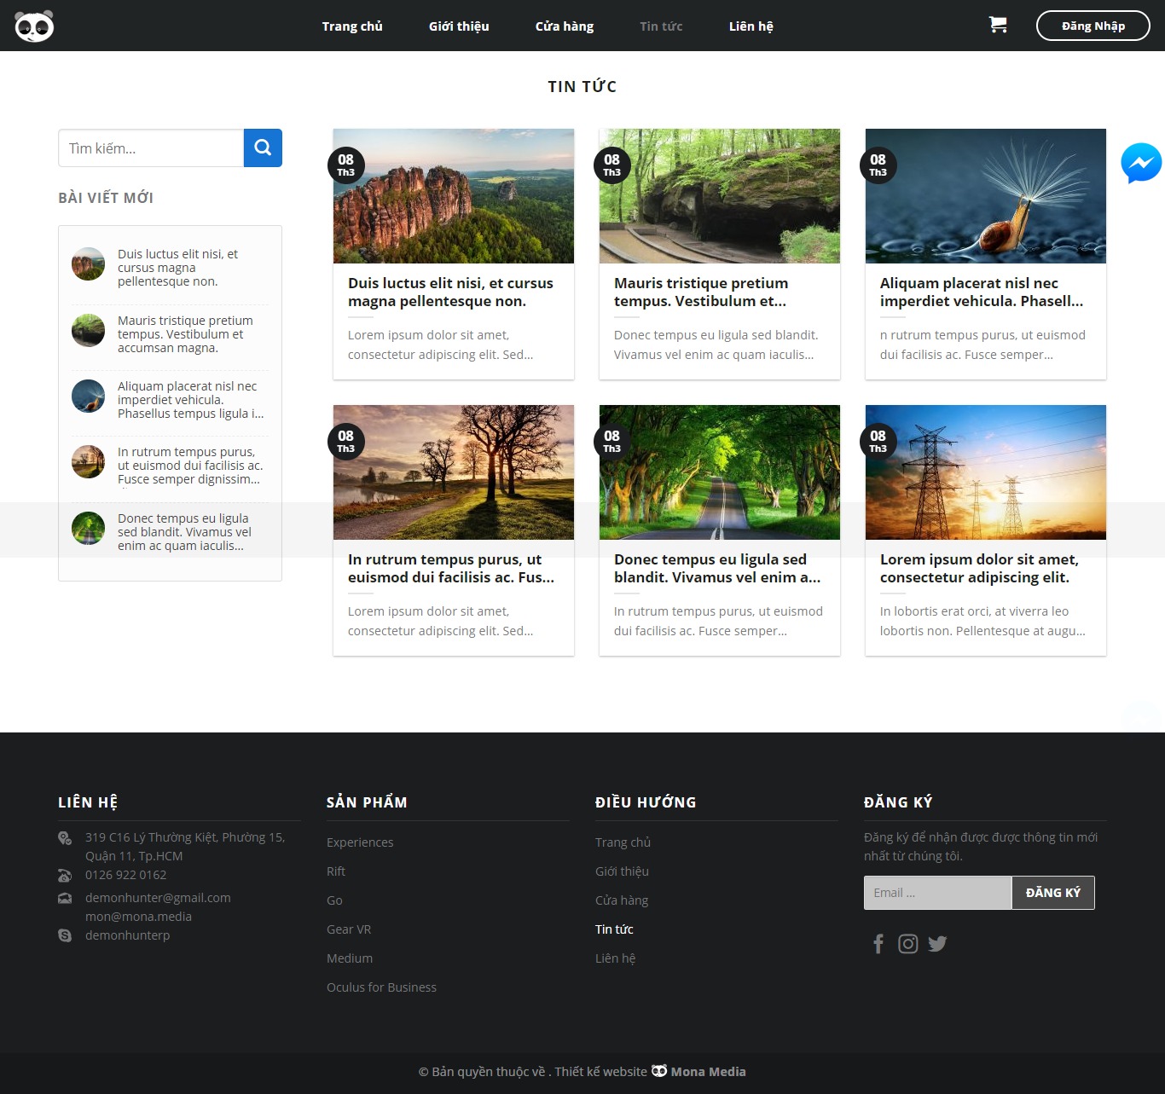Viewport: 1165px width, 1094px height.
Task: Open the Instagram social icon
Action: coord(908,944)
